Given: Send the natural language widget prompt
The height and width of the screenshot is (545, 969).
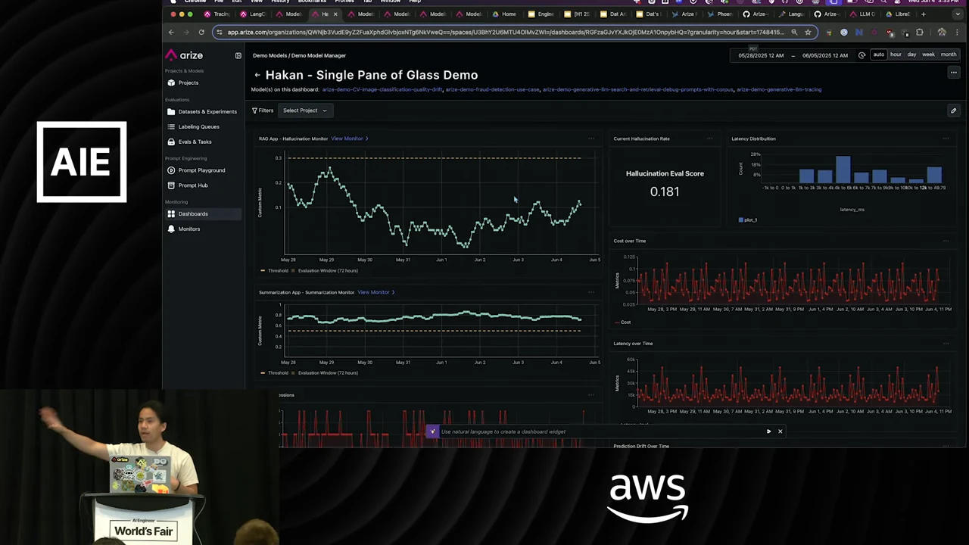Looking at the screenshot, I should pyautogui.click(x=768, y=431).
